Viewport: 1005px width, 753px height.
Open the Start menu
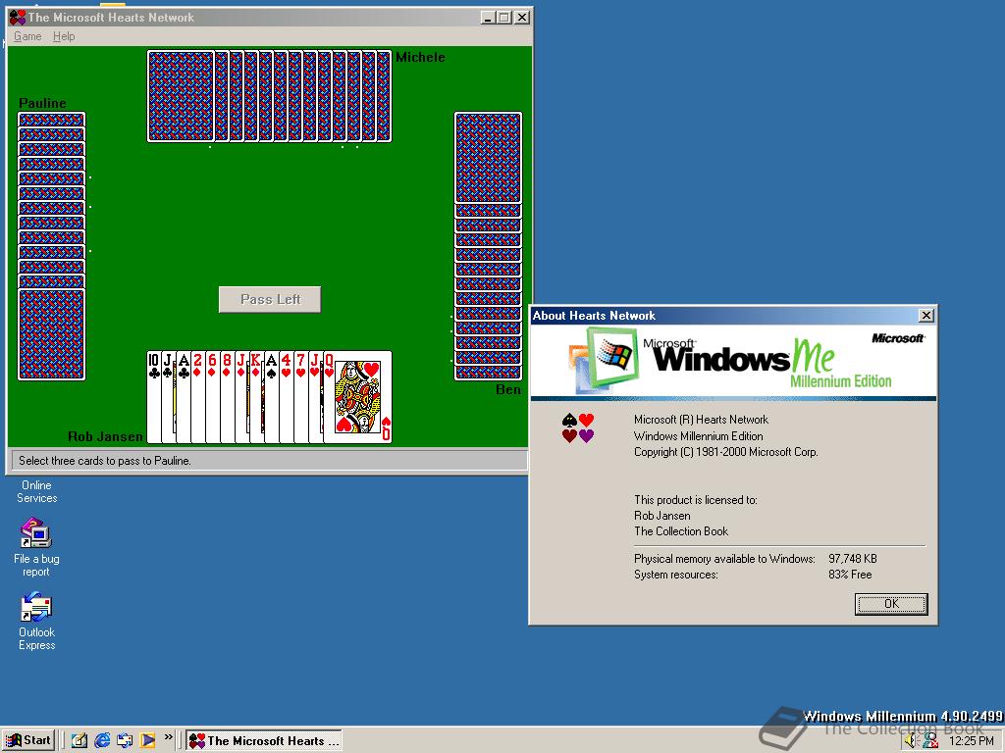[28, 740]
